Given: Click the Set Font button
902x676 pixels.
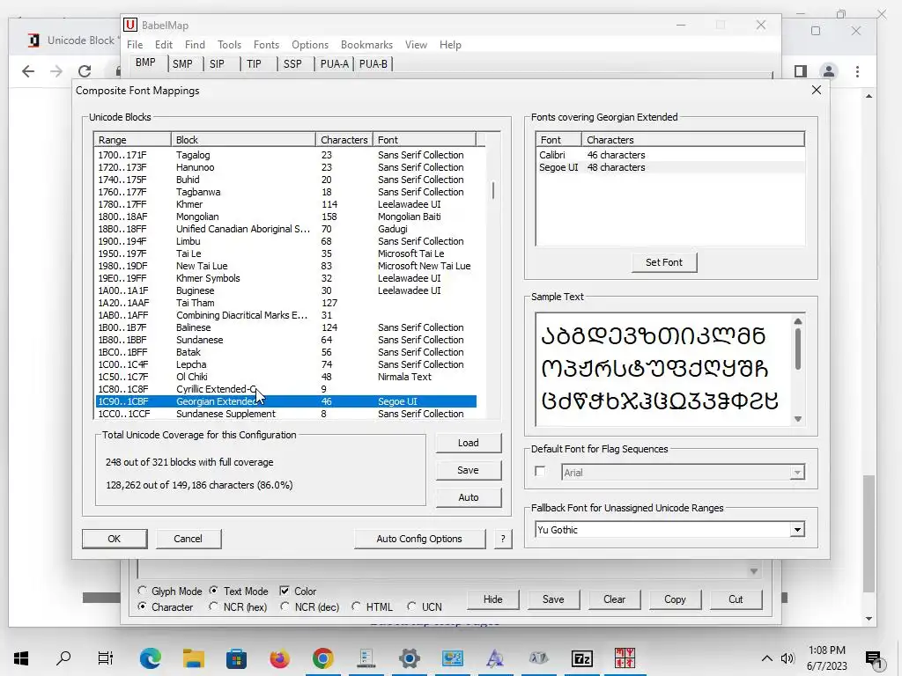Looking at the screenshot, I should click(664, 262).
